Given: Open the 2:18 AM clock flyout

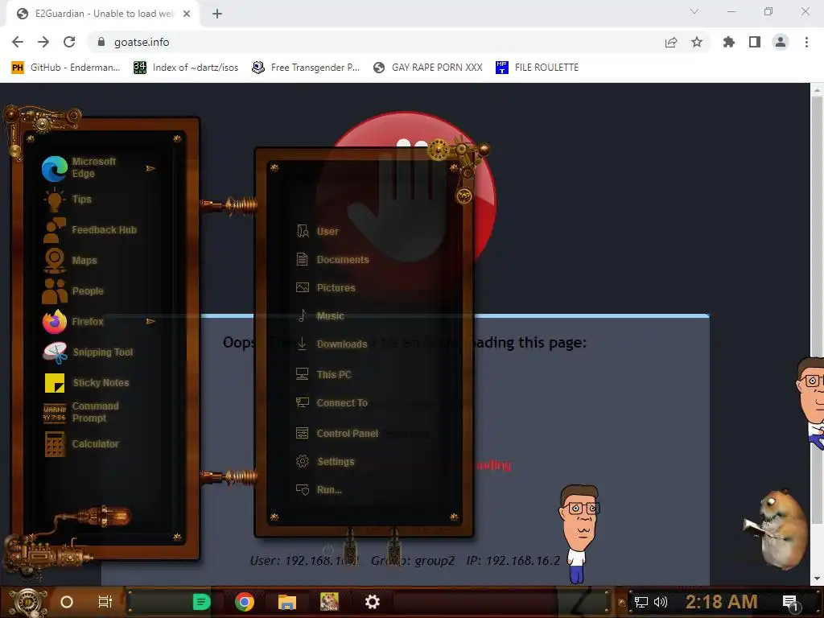Looking at the screenshot, I should pyautogui.click(x=722, y=602).
